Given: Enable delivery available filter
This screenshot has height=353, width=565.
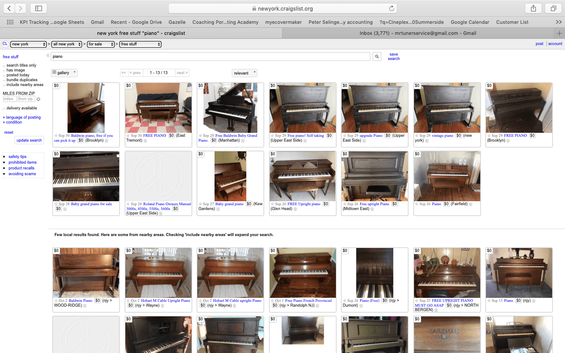Looking at the screenshot, I should 4,109.
